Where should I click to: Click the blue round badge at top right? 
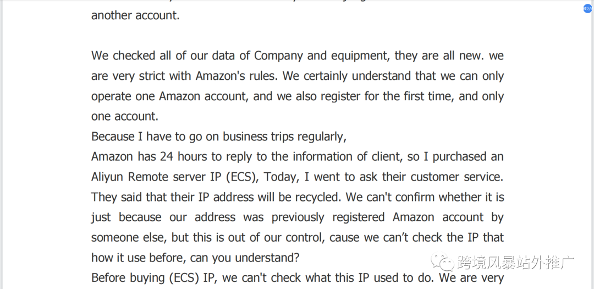(x=587, y=9)
